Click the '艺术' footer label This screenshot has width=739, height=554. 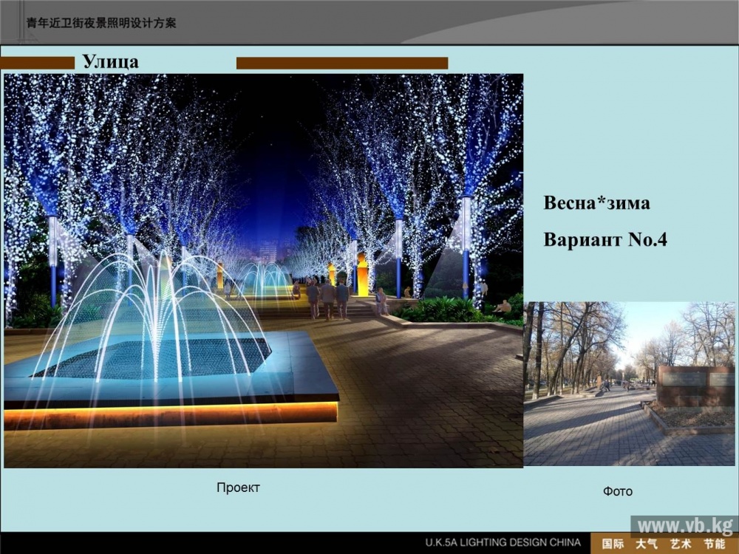coord(681,544)
